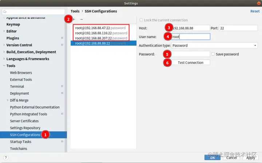The image size is (262, 163).
Task: Open Settings Repository page
Action: coord(25,128)
